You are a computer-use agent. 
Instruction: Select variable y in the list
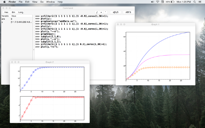click(17, 22)
